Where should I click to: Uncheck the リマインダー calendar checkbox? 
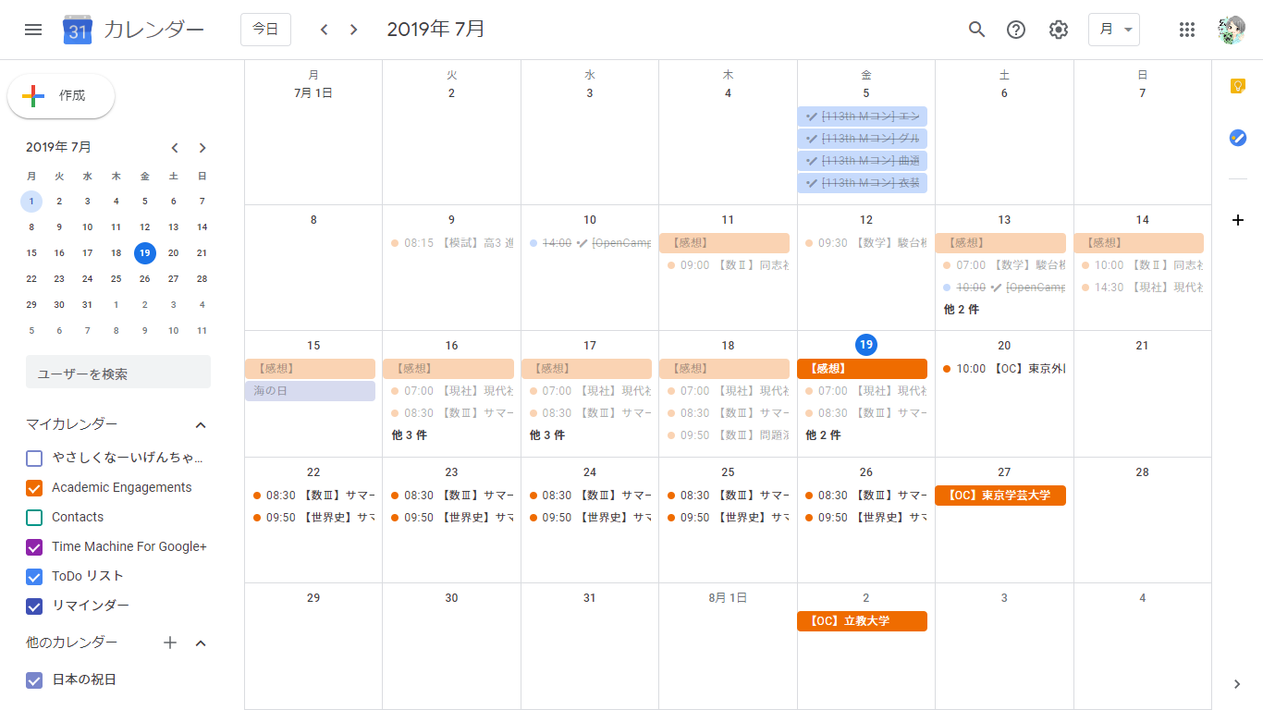pos(34,606)
